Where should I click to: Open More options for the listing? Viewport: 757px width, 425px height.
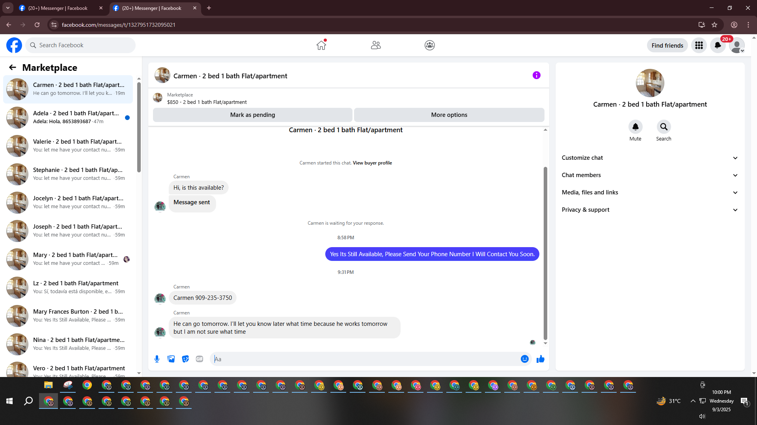click(x=449, y=115)
